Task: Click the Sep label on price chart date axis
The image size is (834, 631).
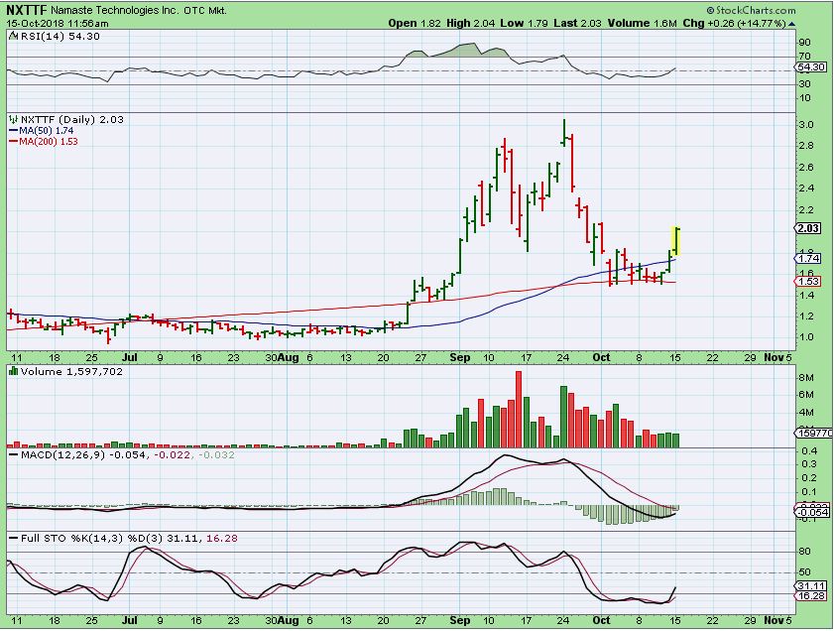Action: click(459, 357)
